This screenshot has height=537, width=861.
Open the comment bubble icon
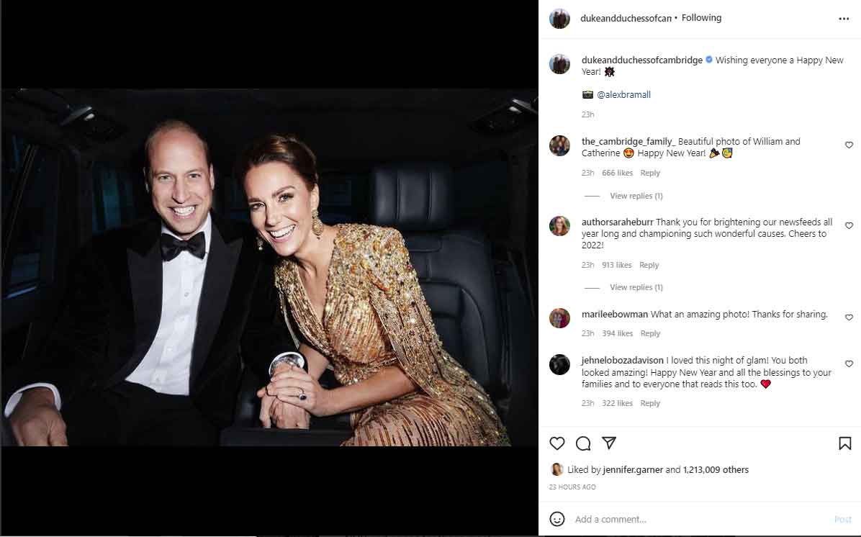coord(583,443)
